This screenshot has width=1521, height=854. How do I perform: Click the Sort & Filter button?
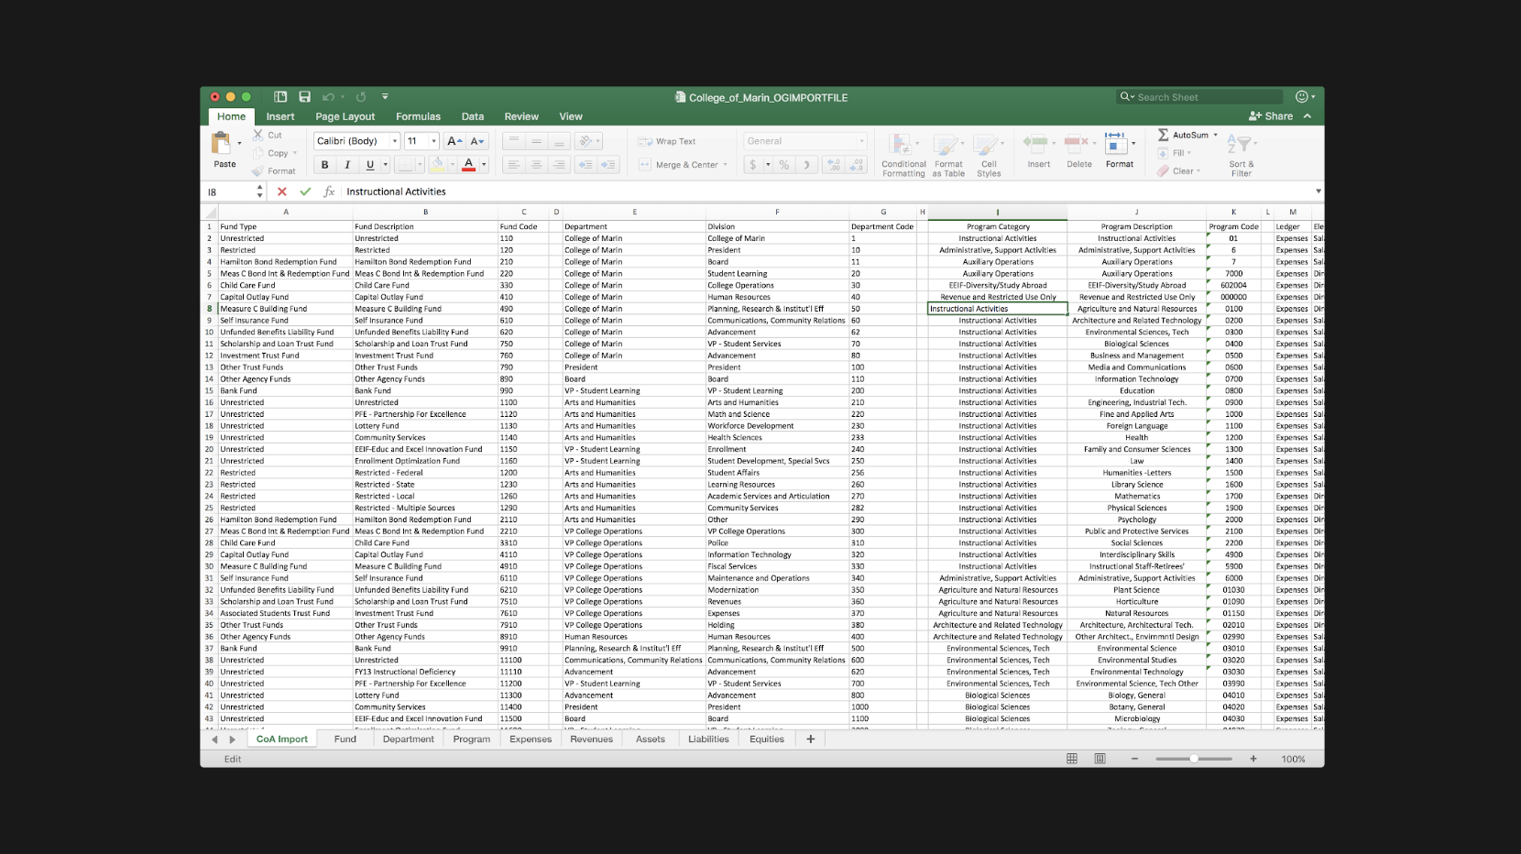pos(1242,154)
